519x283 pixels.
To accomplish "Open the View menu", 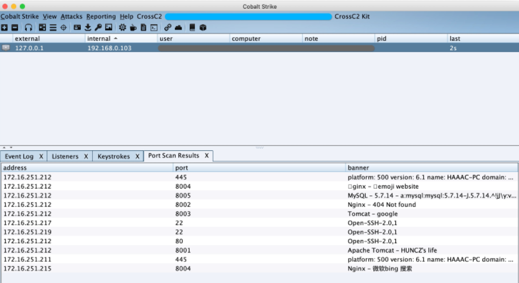I will pyautogui.click(x=50, y=17).
